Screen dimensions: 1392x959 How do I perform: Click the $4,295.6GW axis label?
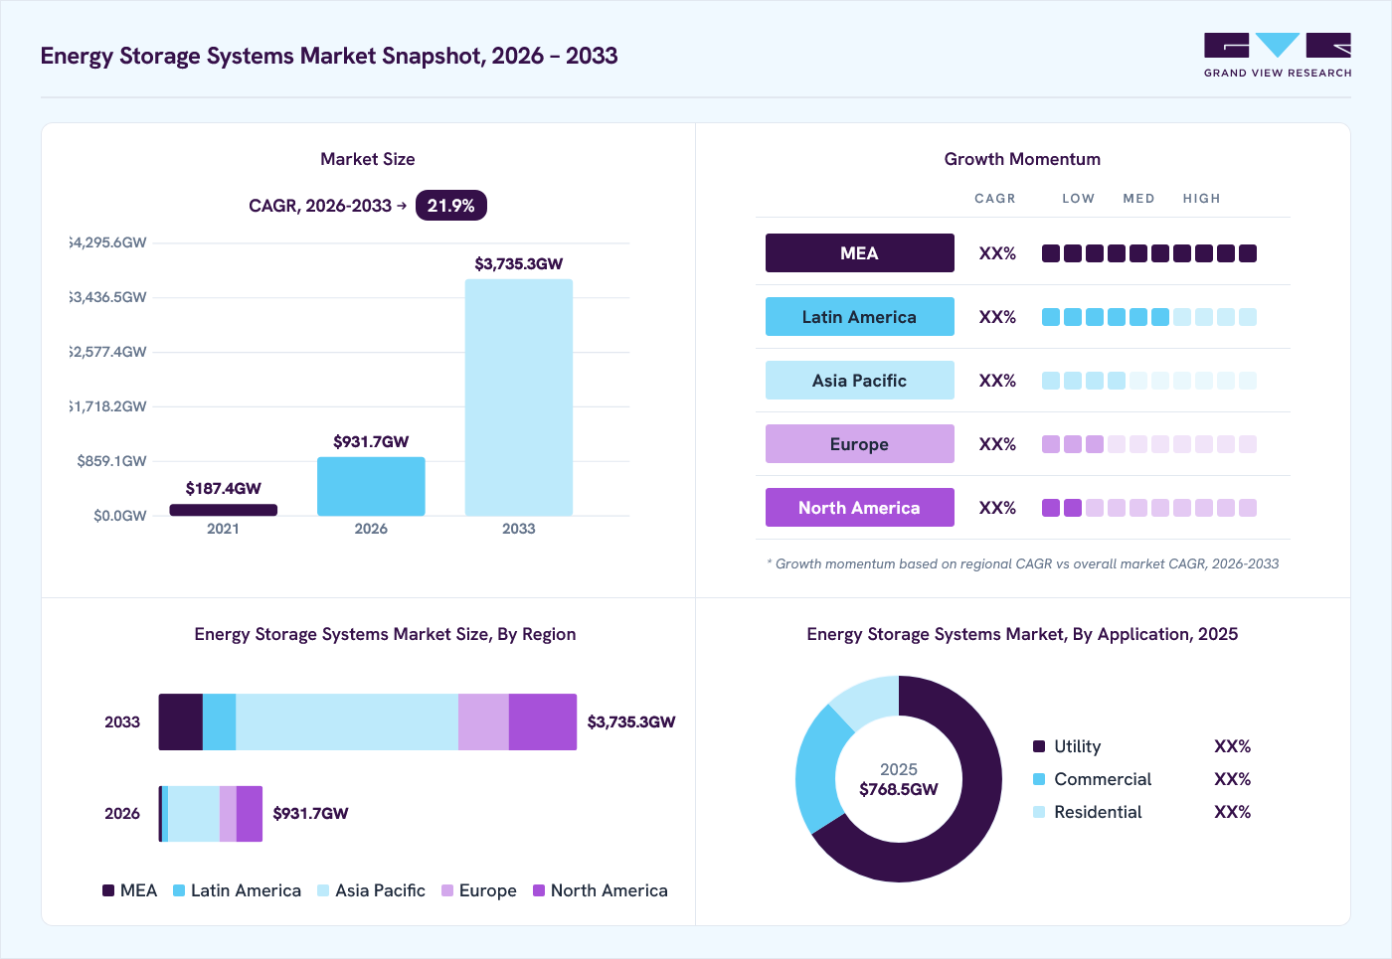107,242
